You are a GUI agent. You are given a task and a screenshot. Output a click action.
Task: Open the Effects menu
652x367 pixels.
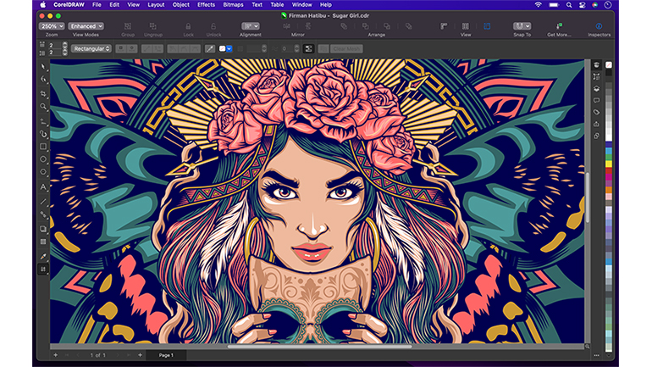[x=206, y=4]
